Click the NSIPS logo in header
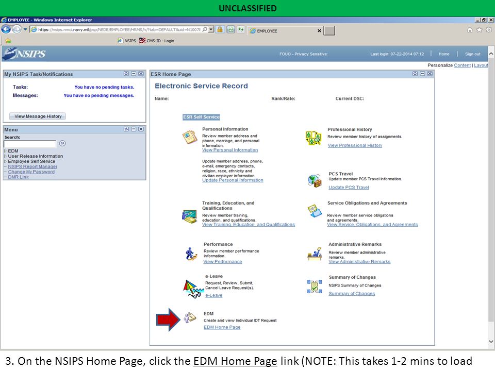Screen dimensions: 495x371 tap(24, 54)
